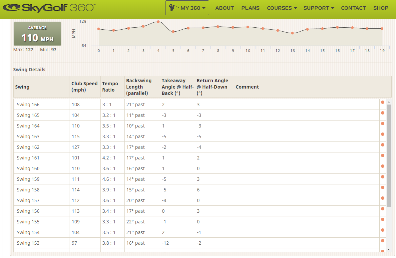Click the table scrollbar down arrow
This screenshot has width=396, height=258.
pyautogui.click(x=389, y=249)
